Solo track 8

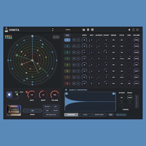point(78,84)
